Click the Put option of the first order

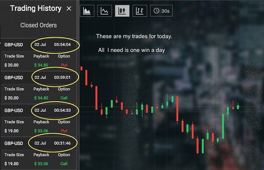(64, 65)
